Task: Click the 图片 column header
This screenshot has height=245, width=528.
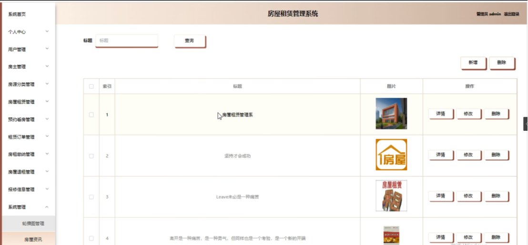Action: [391, 87]
